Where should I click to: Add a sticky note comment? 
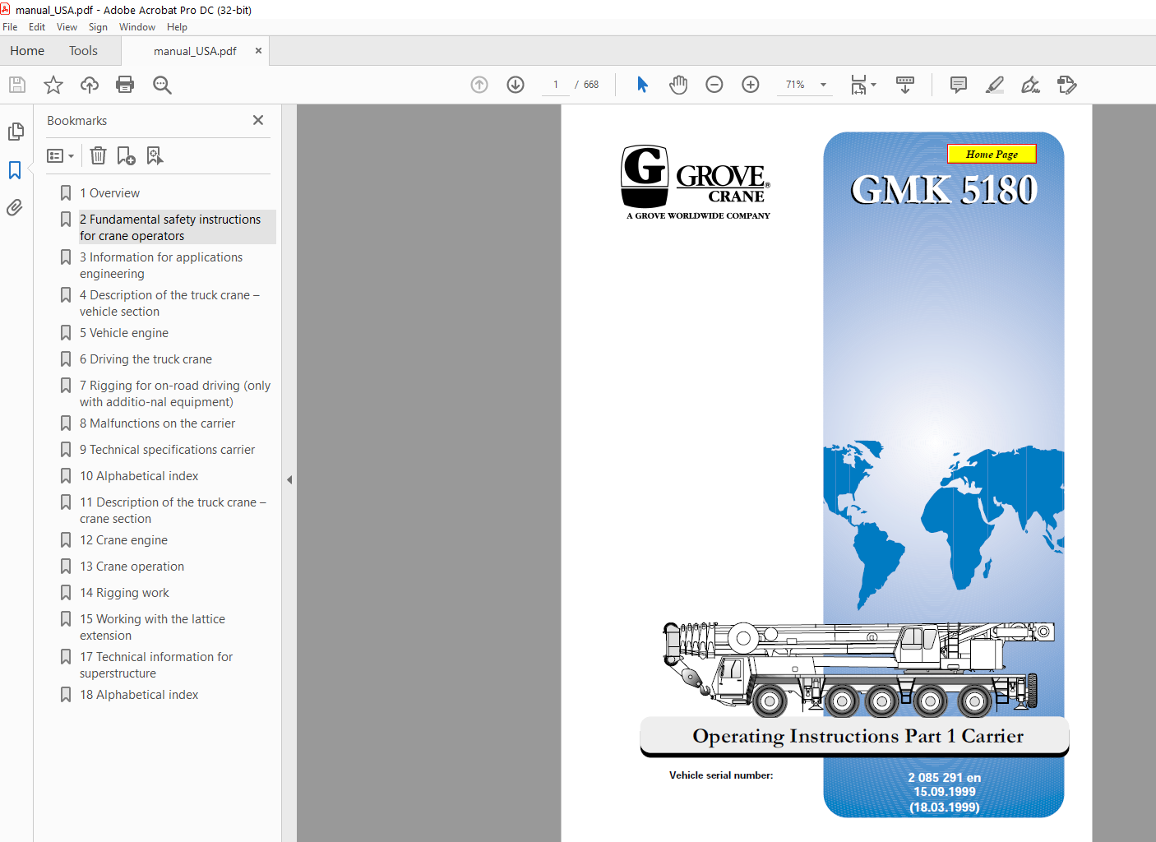959,85
